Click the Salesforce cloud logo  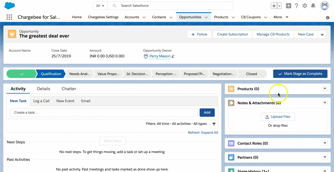point(10,5)
